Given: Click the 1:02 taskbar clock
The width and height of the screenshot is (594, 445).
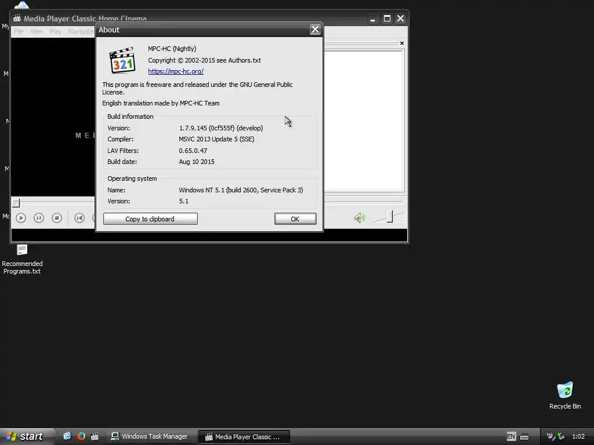Looking at the screenshot, I should (x=578, y=436).
